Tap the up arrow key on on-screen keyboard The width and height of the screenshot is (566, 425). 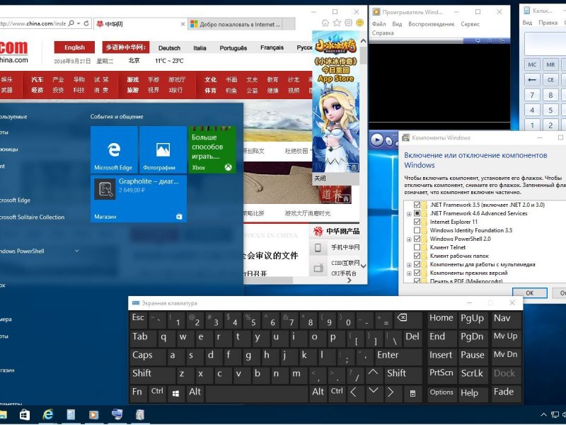[x=373, y=373]
